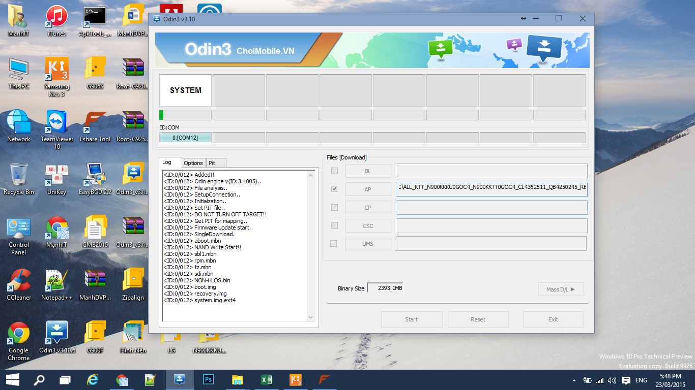Show hidden system tray icons
Viewport: 695px width, 390px height.
click(574, 380)
